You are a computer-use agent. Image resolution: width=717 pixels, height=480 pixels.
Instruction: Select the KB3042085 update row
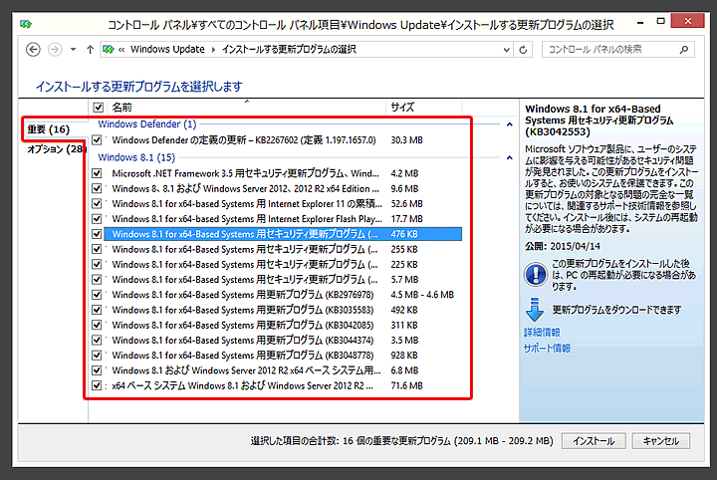click(283, 325)
